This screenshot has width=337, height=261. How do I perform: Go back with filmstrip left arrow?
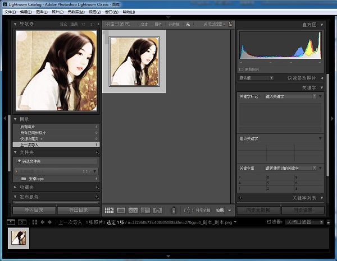[43, 222]
